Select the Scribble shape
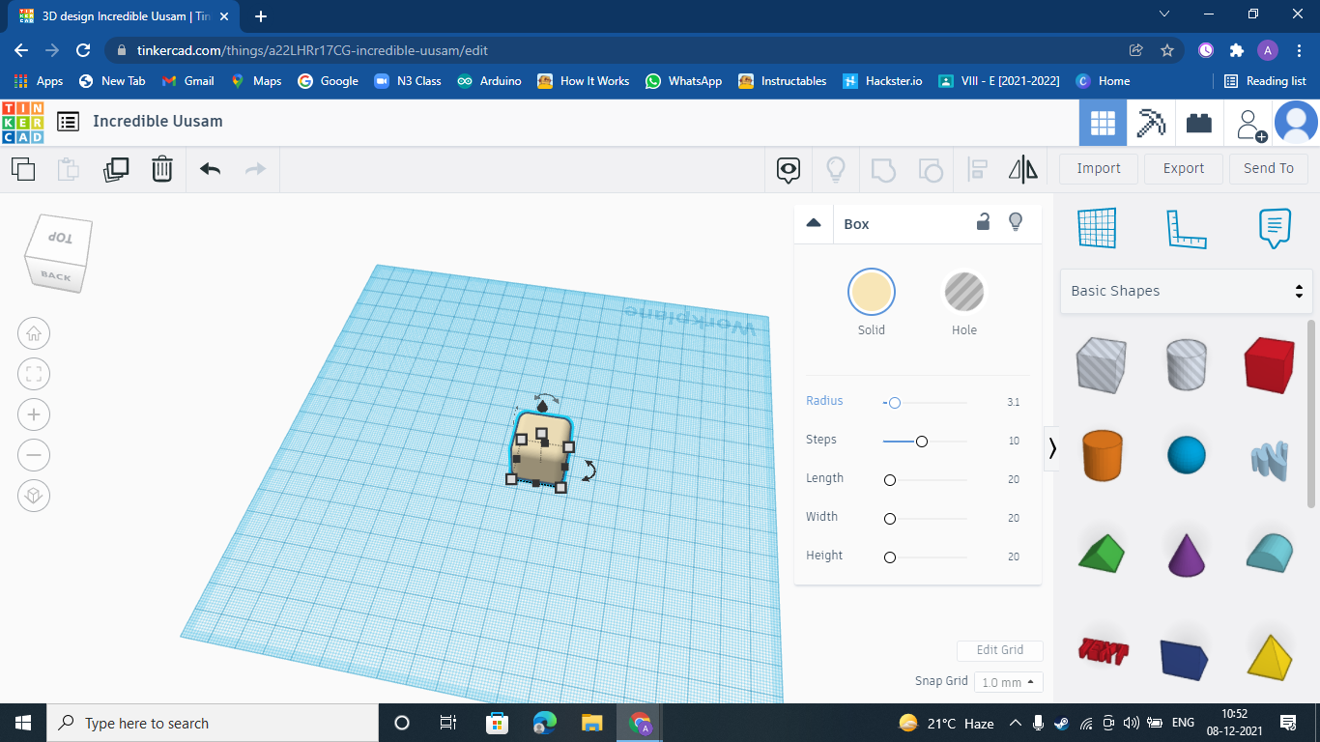 1270,460
